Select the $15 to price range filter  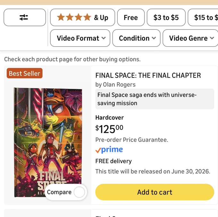tap(203, 17)
